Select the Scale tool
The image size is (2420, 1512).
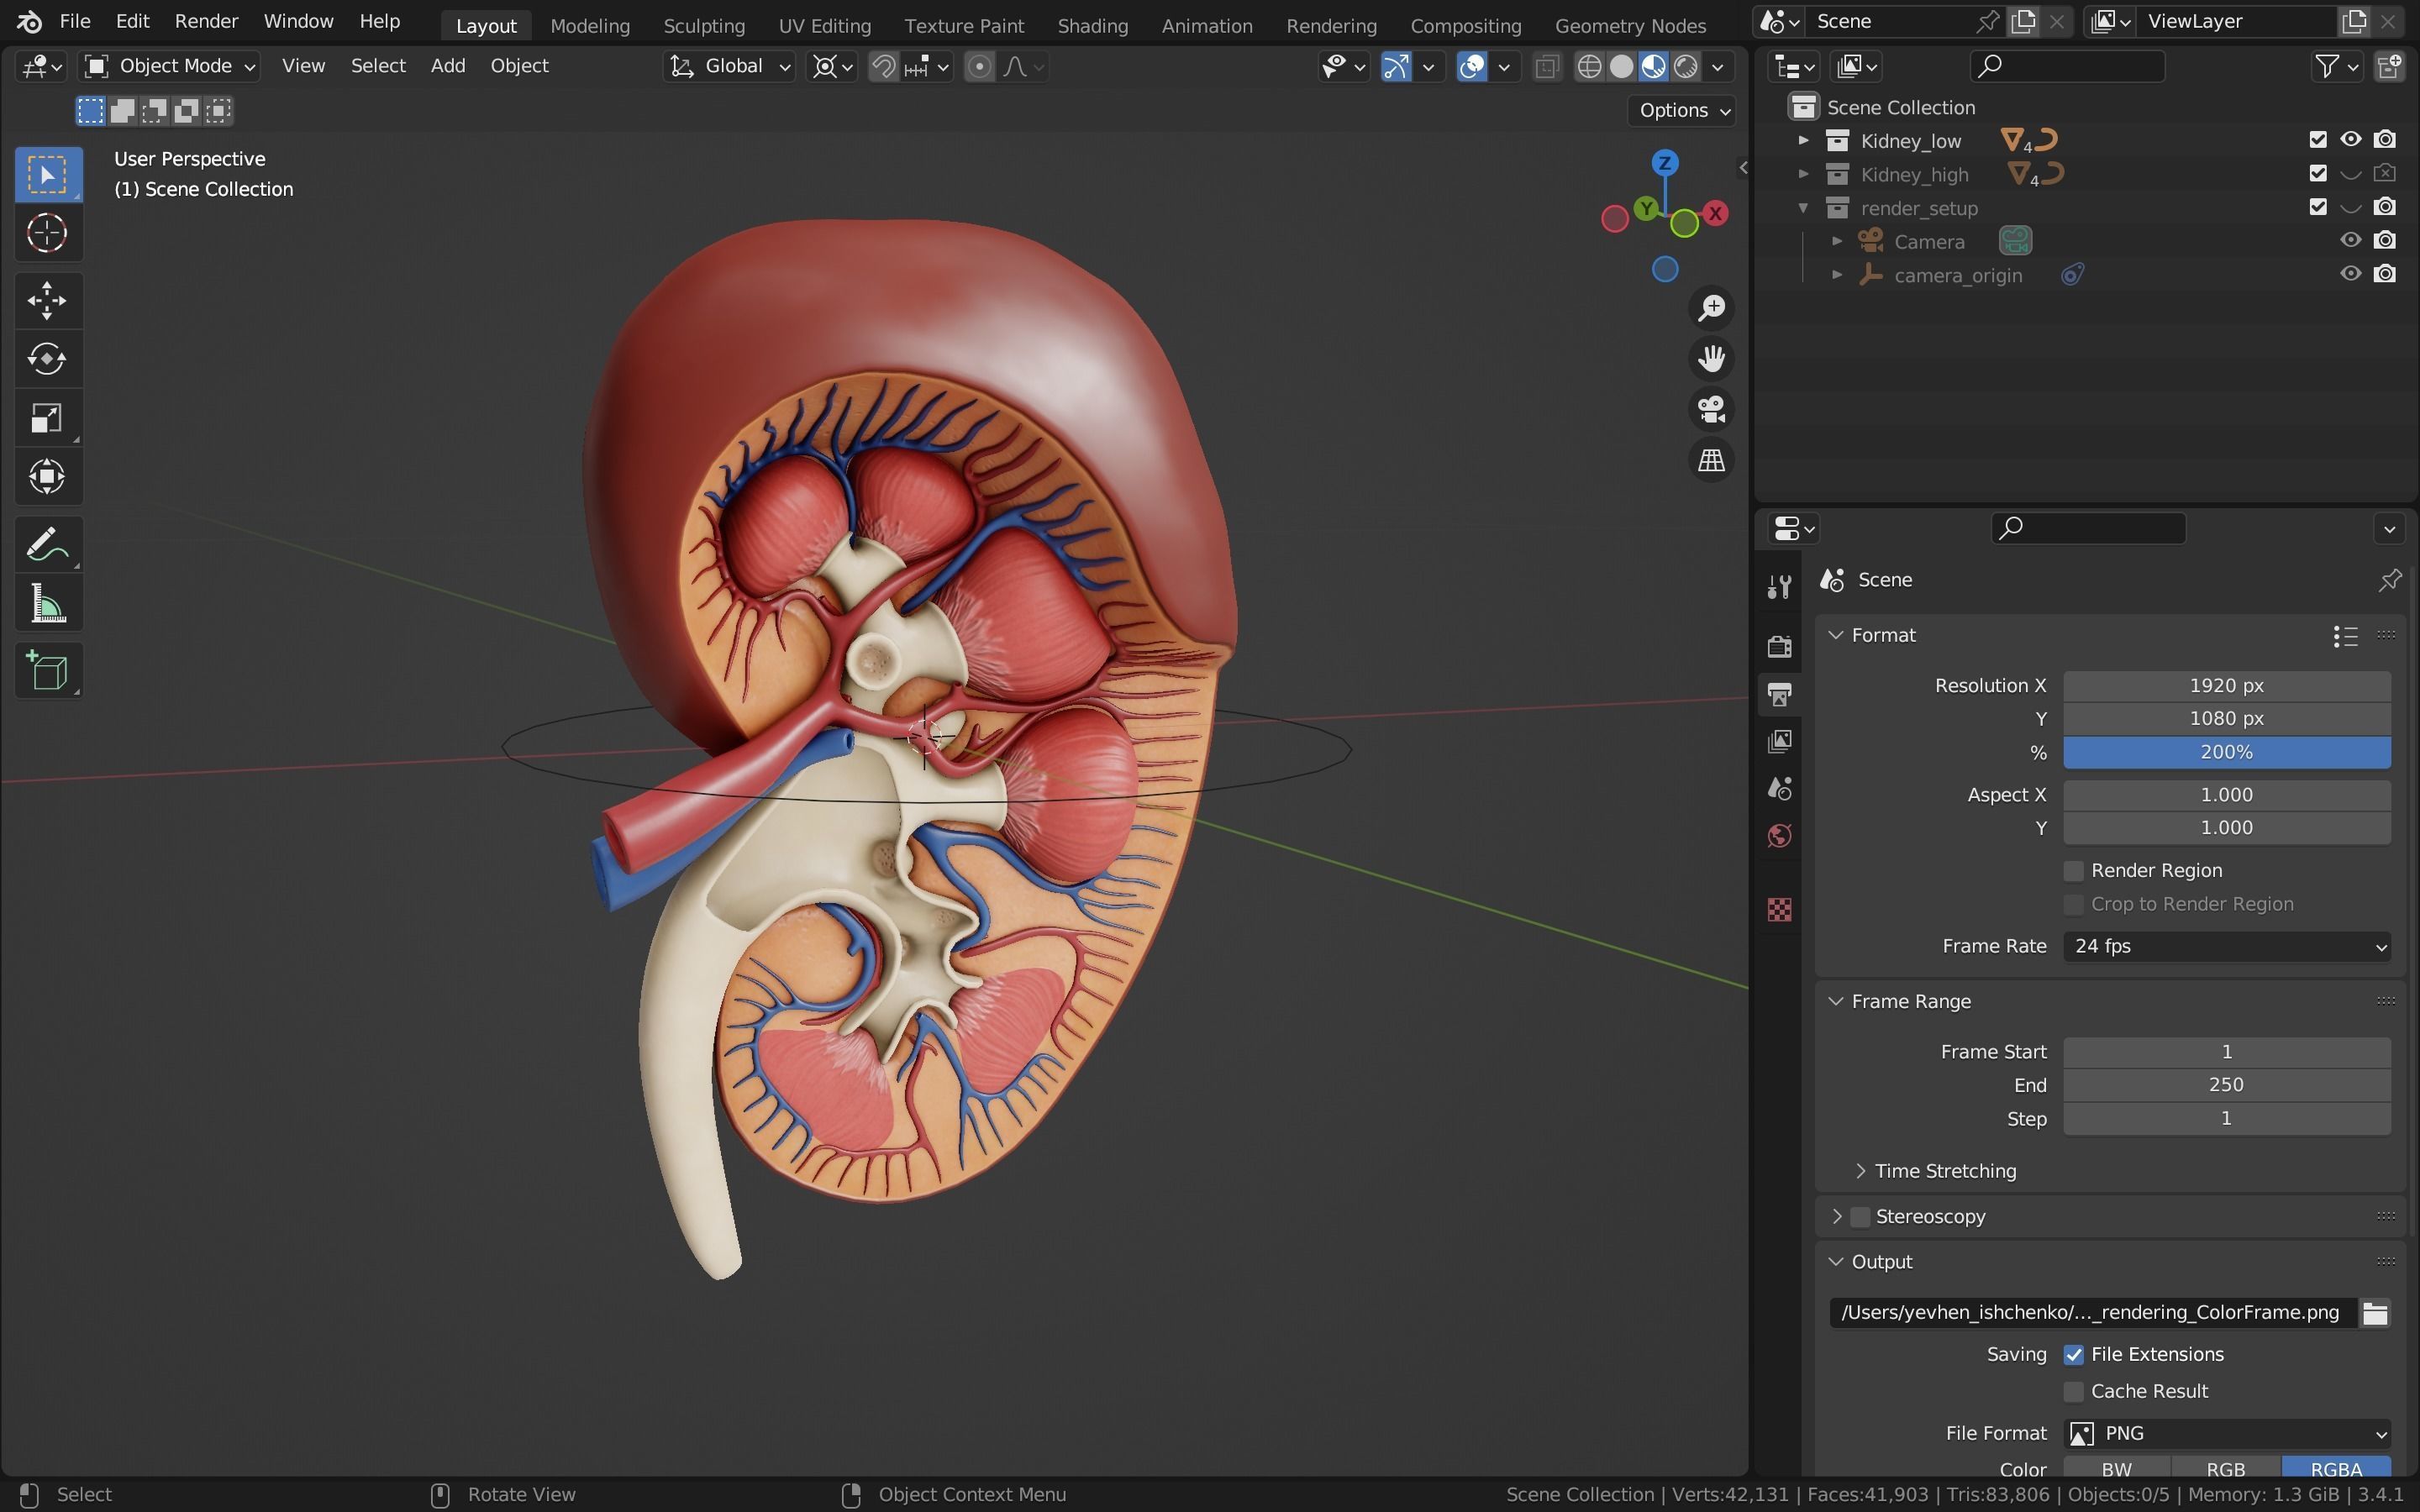pyautogui.click(x=47, y=418)
